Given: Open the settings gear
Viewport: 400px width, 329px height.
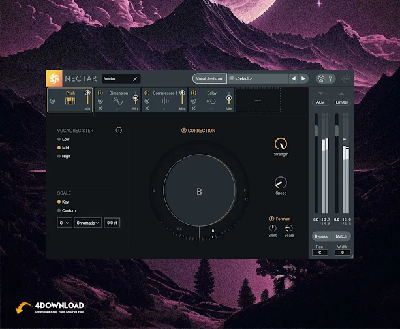Looking at the screenshot, I should coord(320,78).
